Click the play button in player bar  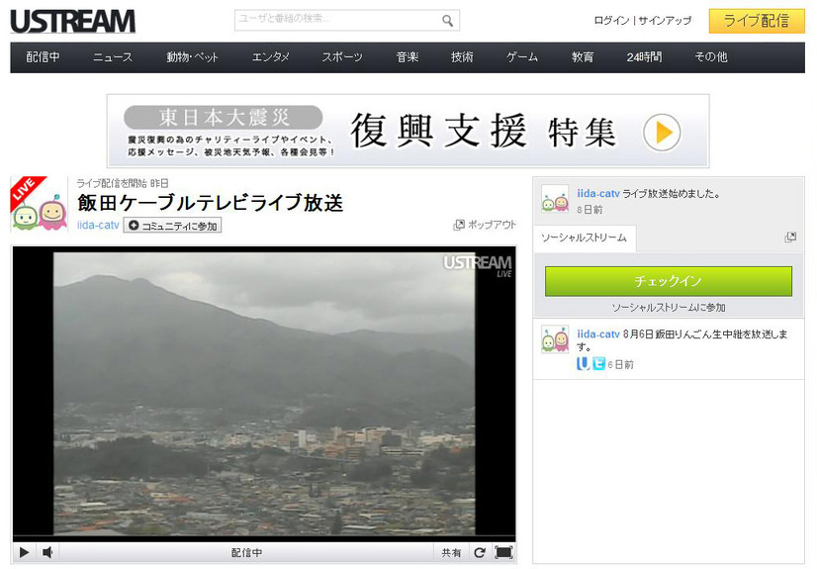pyautogui.click(x=24, y=552)
